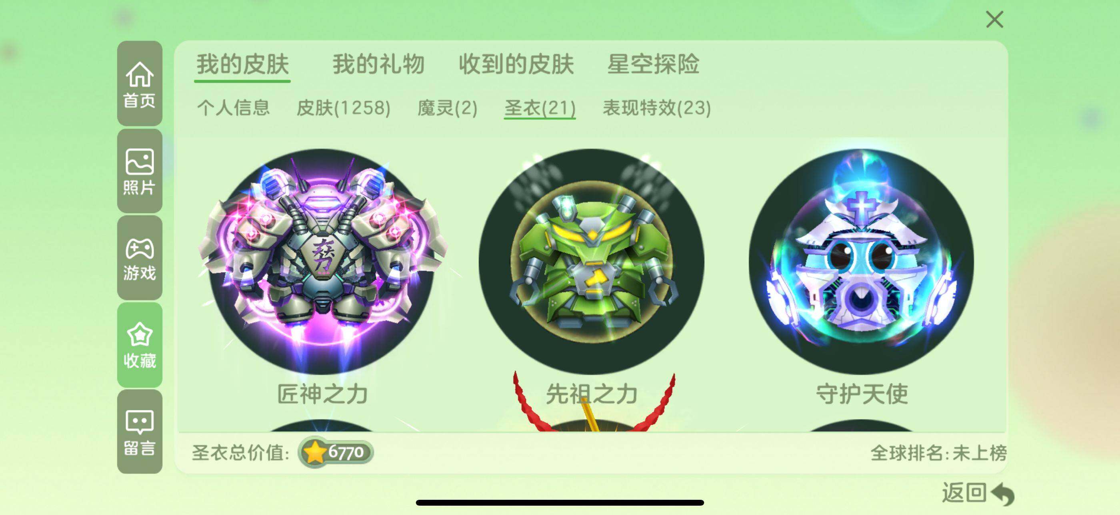Open the 留言 message bubble icon

click(140, 431)
